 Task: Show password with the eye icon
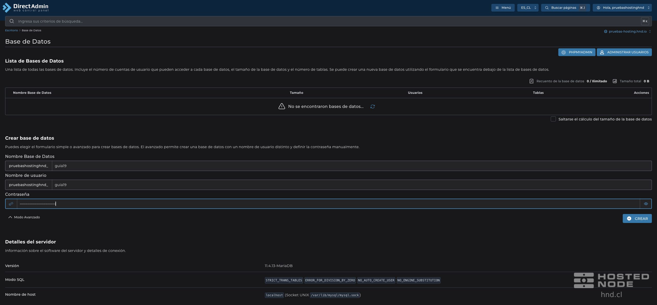[x=646, y=204]
